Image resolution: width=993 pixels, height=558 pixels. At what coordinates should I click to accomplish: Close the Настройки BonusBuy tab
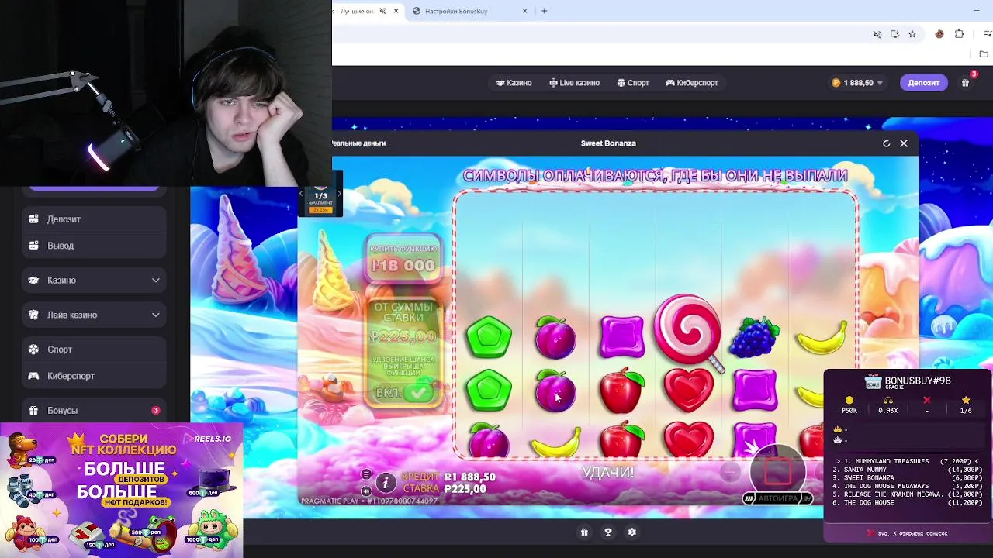pos(524,11)
